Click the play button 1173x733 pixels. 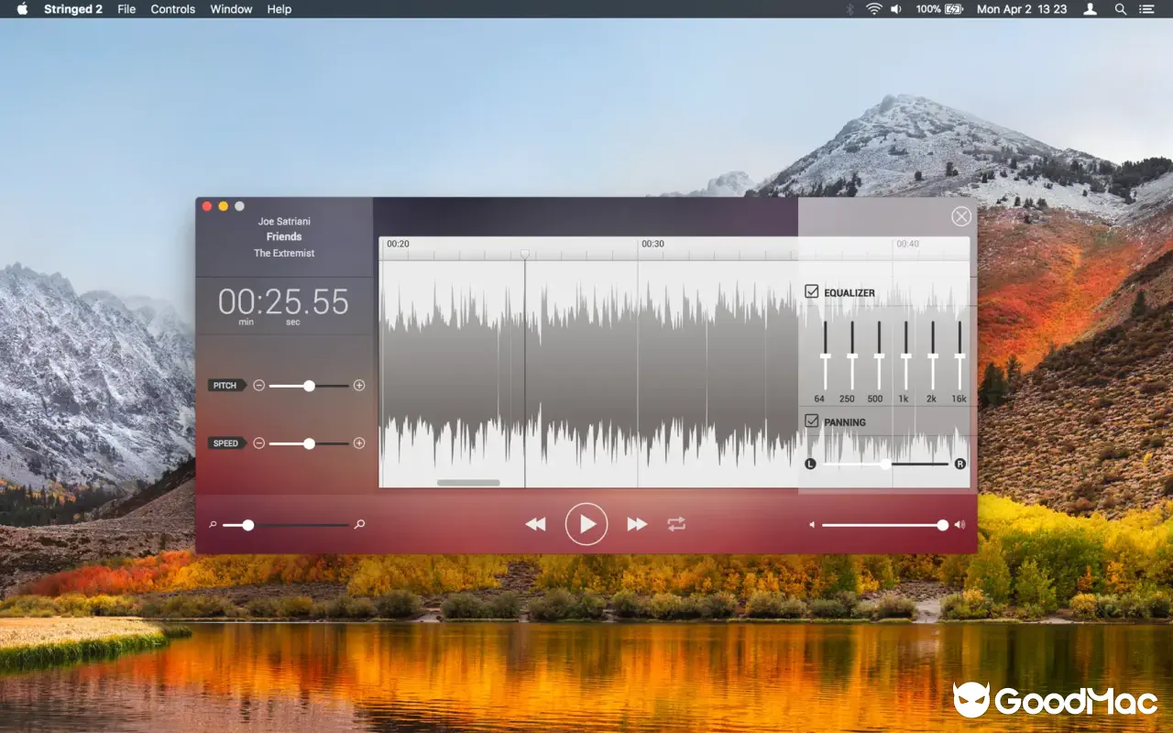(586, 524)
